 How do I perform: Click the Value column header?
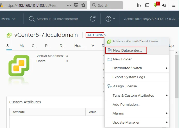(93, 112)
